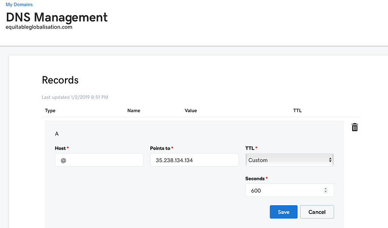Cancel editing the A record
The height and width of the screenshot is (228, 388).
[317, 212]
